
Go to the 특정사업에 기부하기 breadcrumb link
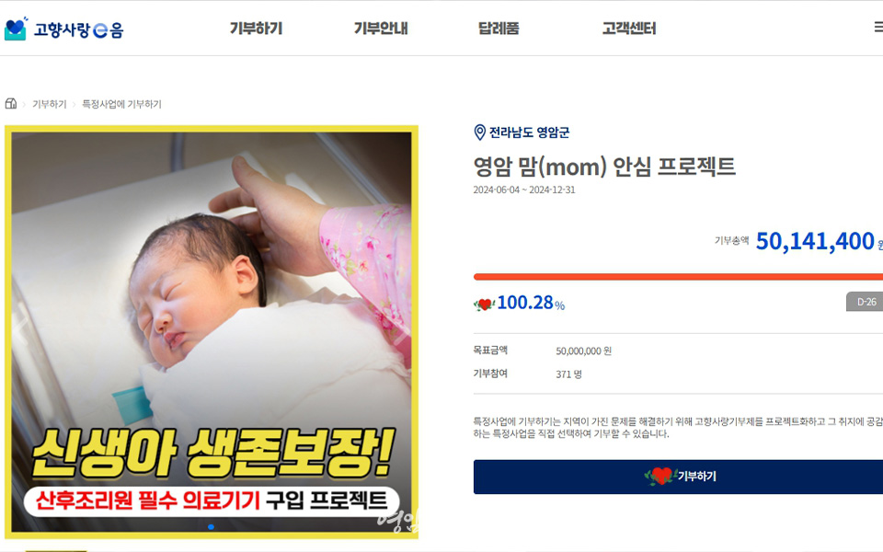pyautogui.click(x=121, y=104)
